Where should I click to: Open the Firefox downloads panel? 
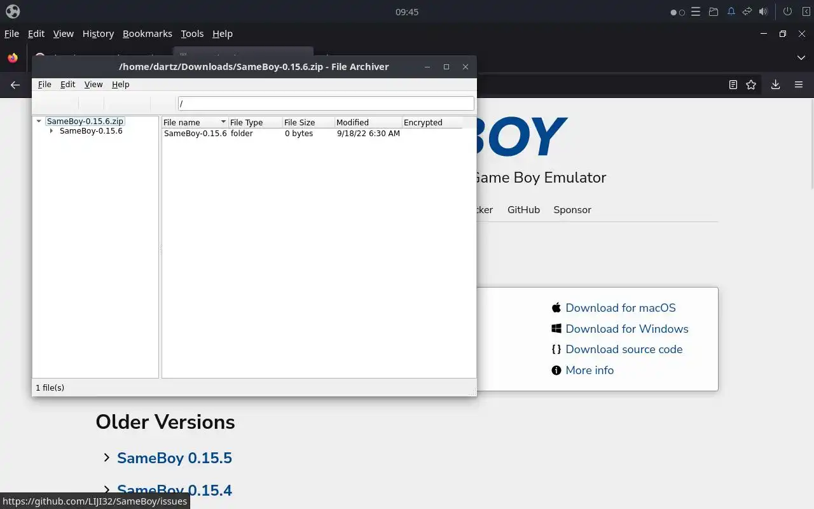pyautogui.click(x=775, y=85)
